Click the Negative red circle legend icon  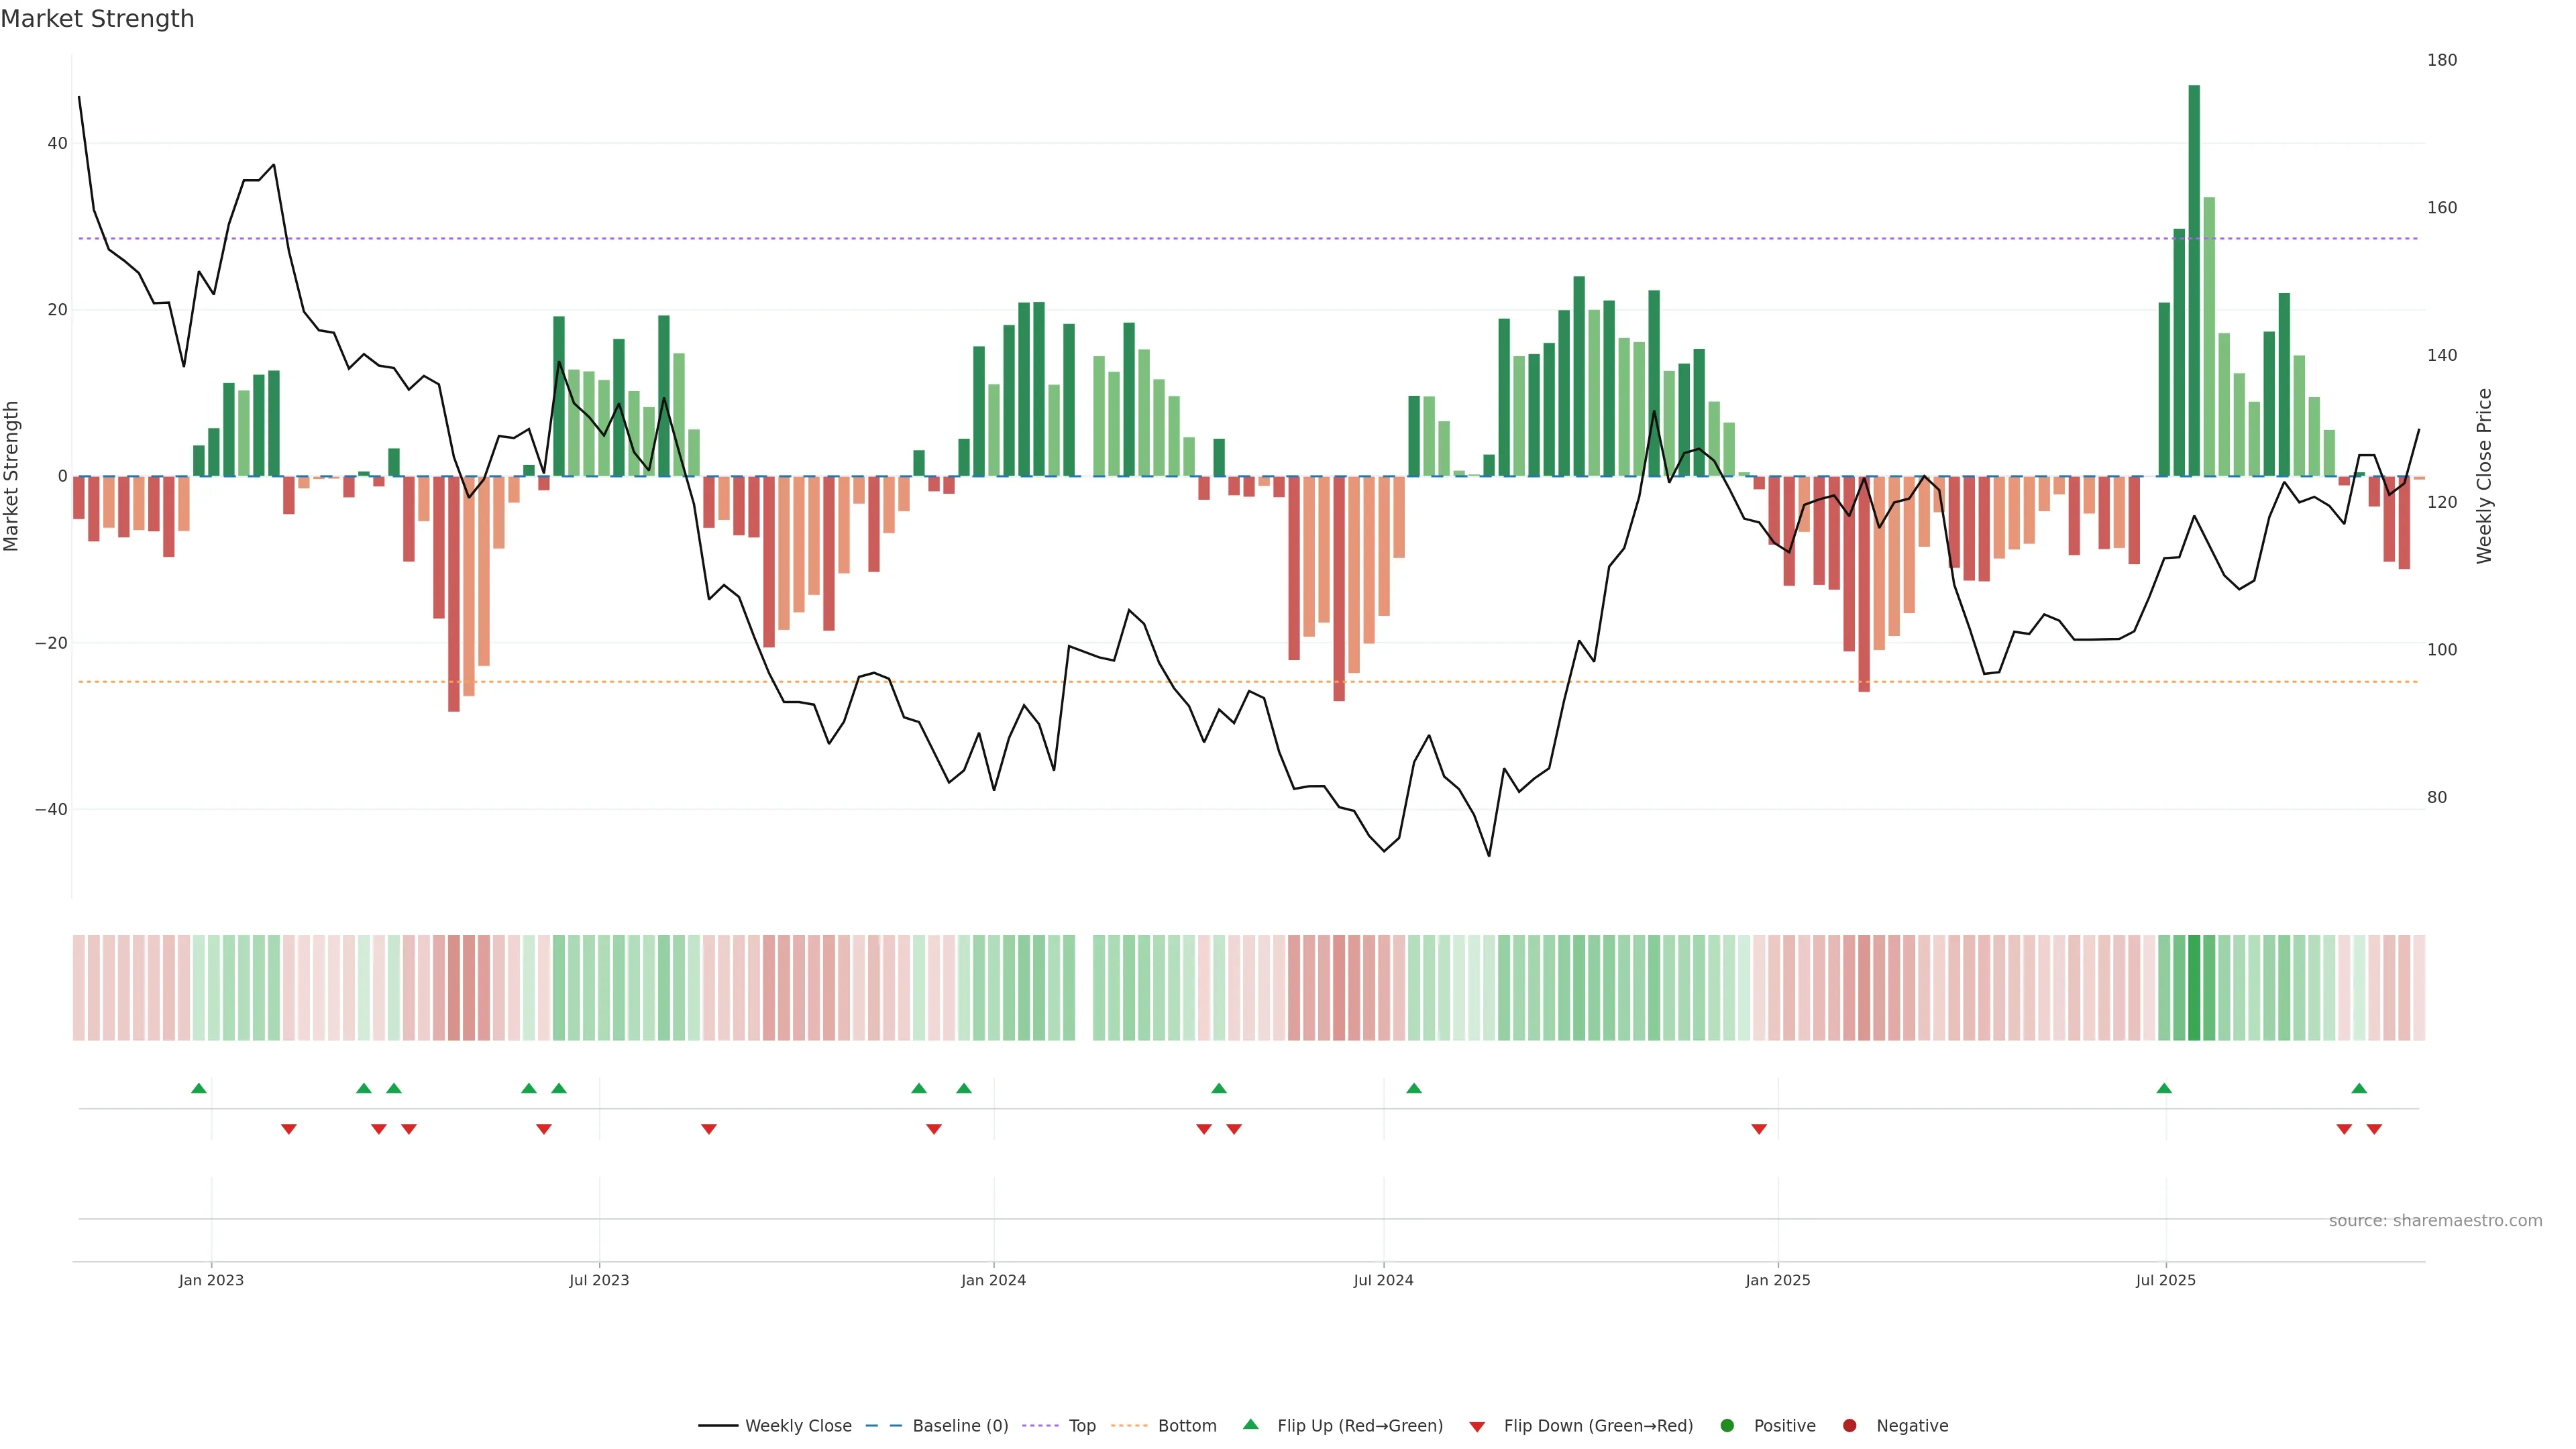(x=1849, y=1425)
